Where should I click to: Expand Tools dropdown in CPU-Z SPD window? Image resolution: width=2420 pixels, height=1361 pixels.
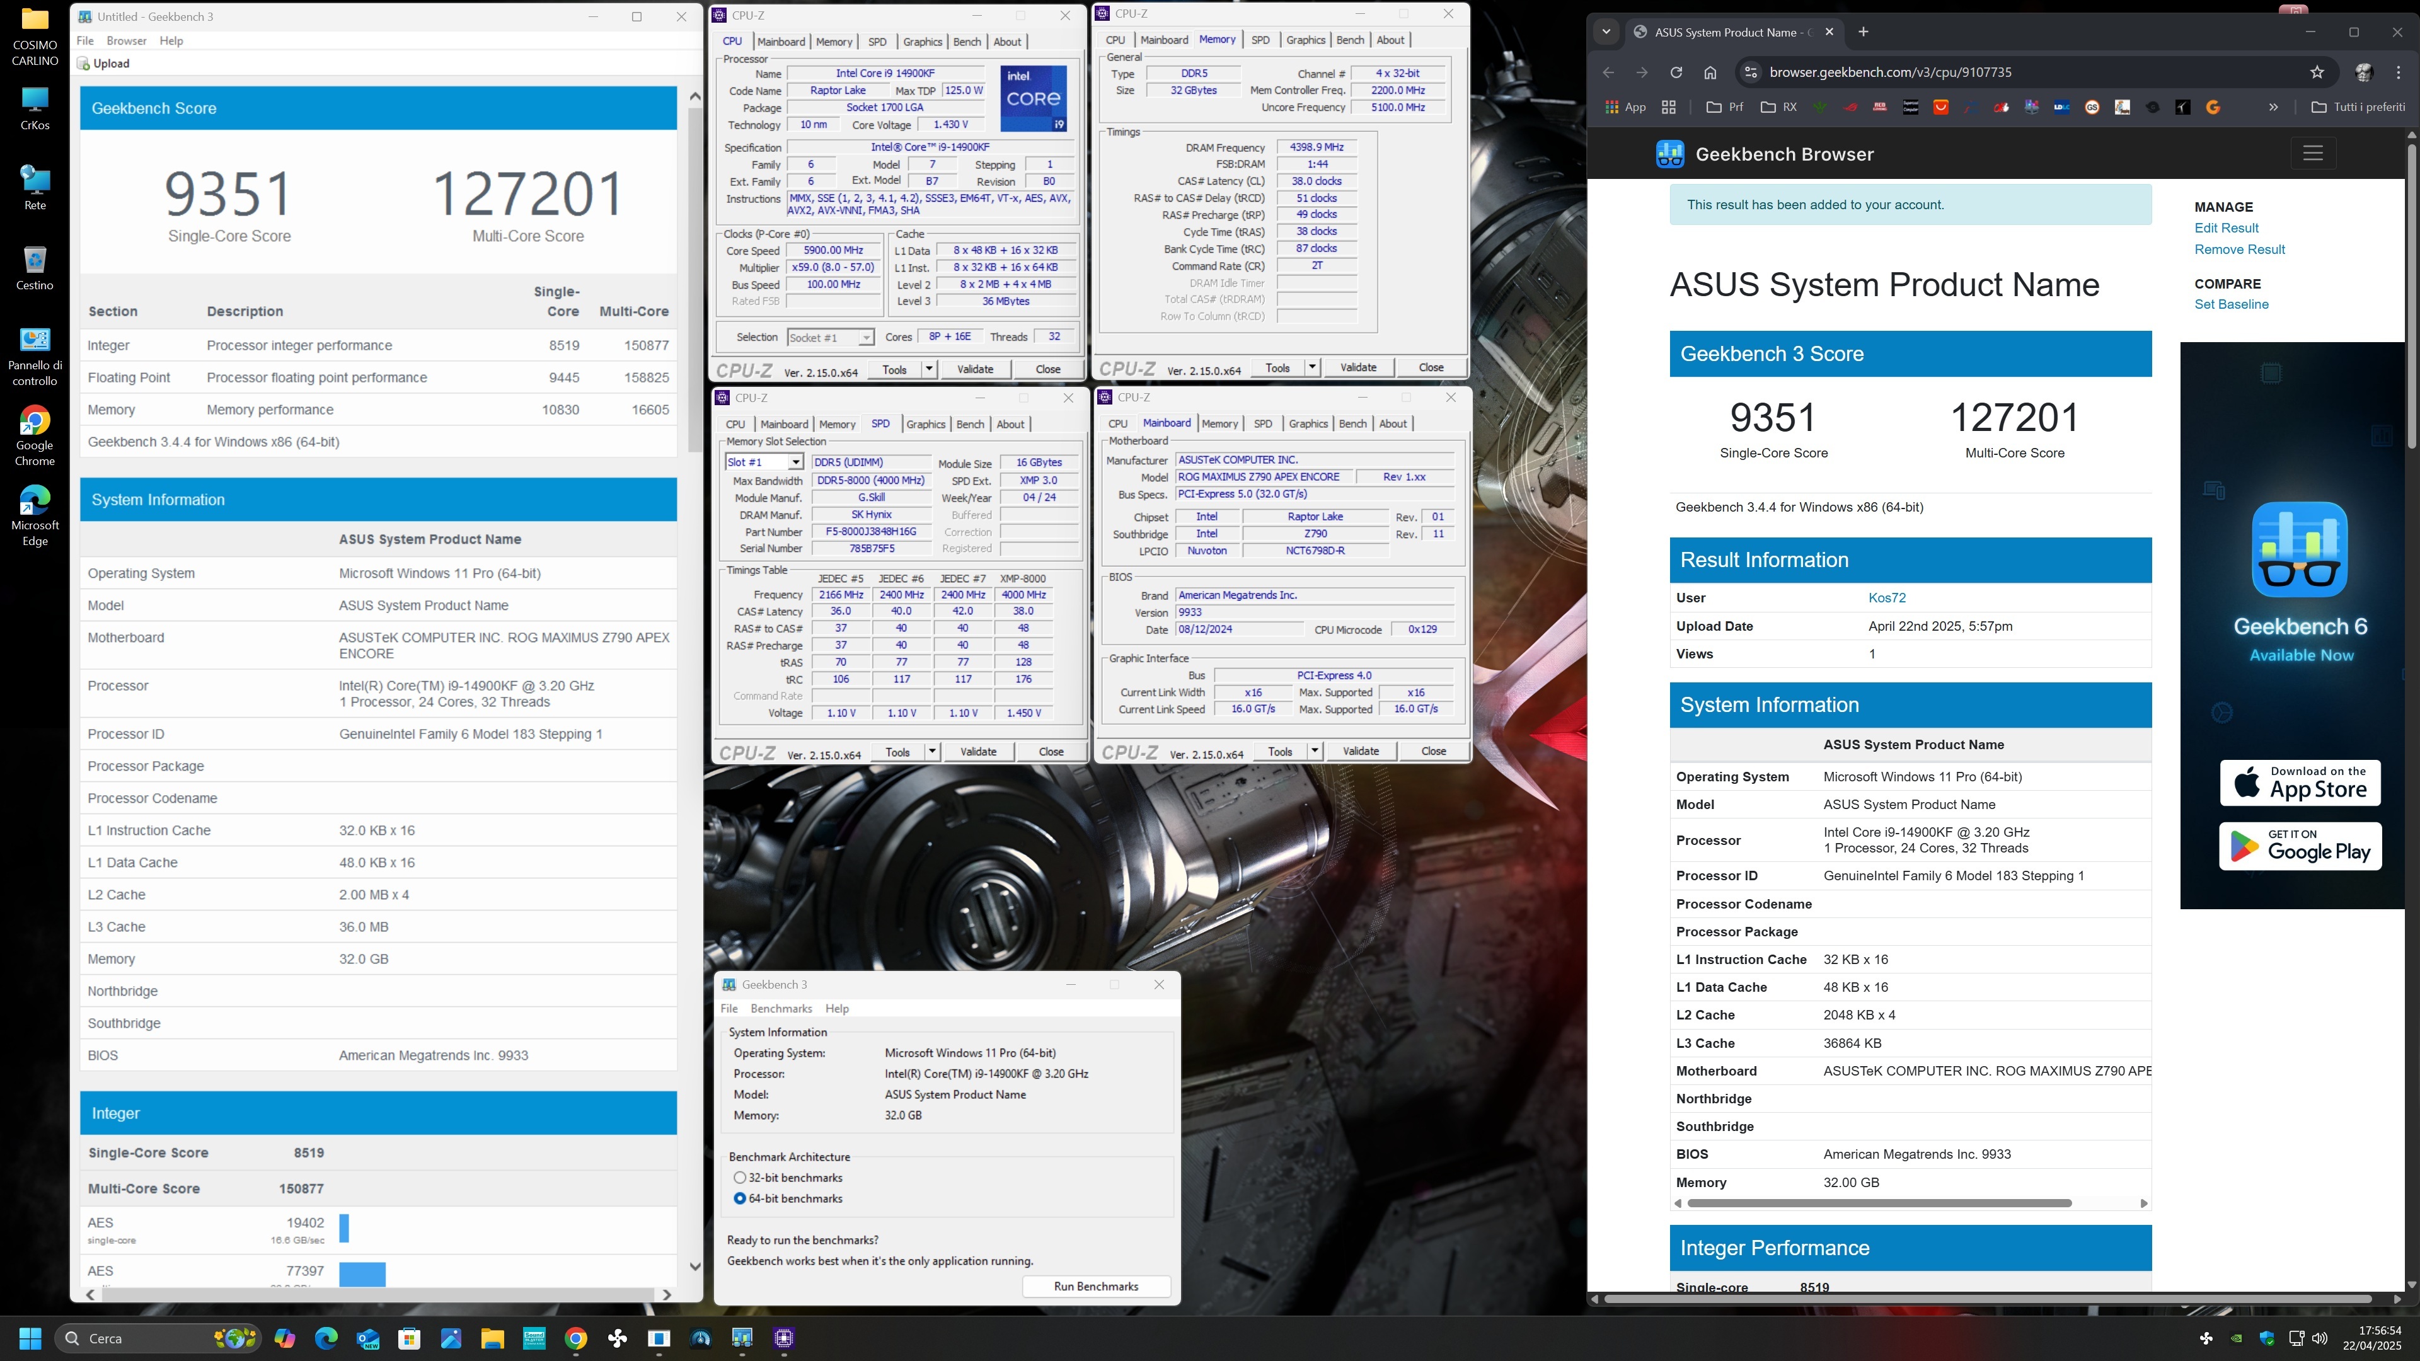pos(932,752)
